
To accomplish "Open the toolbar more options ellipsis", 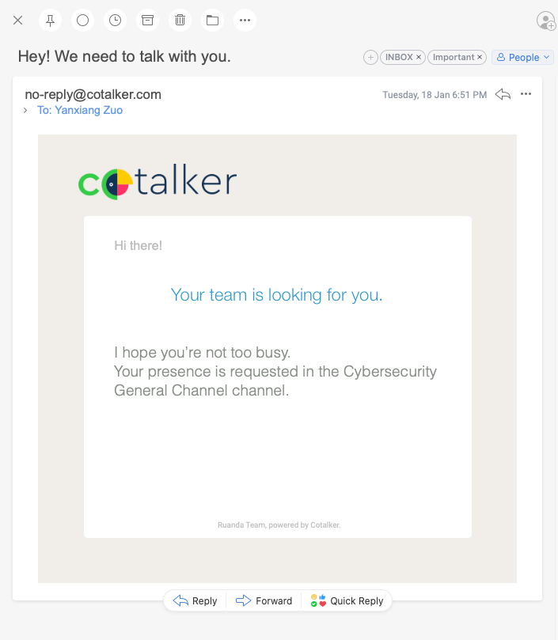I will pyautogui.click(x=245, y=20).
